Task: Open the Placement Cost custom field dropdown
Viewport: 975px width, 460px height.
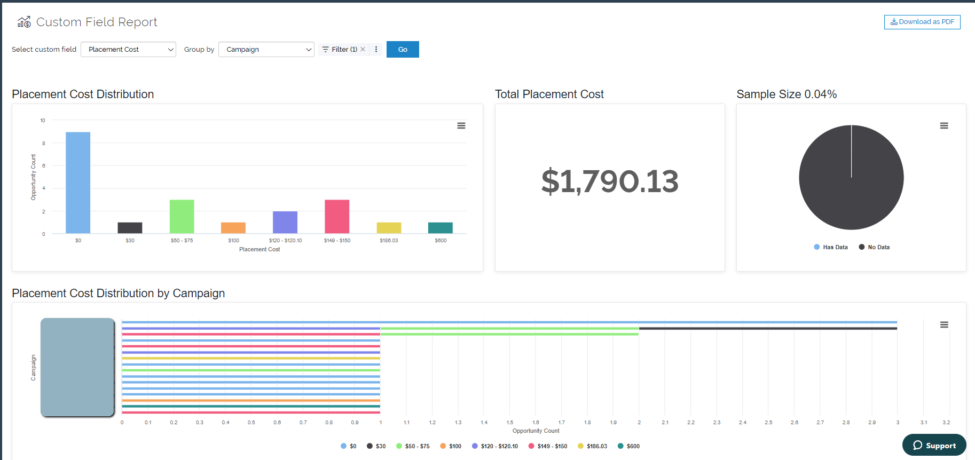Action: click(128, 49)
